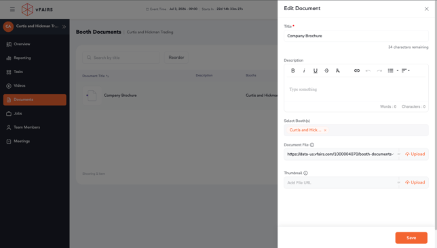Insert bulleted list in description
Image resolution: width=437 pixels, height=248 pixels.
click(390, 70)
